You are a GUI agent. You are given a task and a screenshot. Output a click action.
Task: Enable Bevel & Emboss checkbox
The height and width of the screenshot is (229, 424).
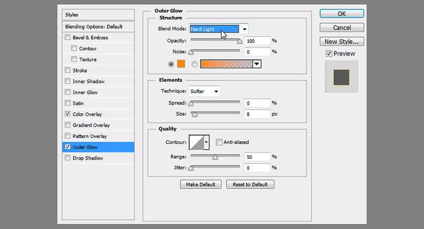(x=68, y=37)
